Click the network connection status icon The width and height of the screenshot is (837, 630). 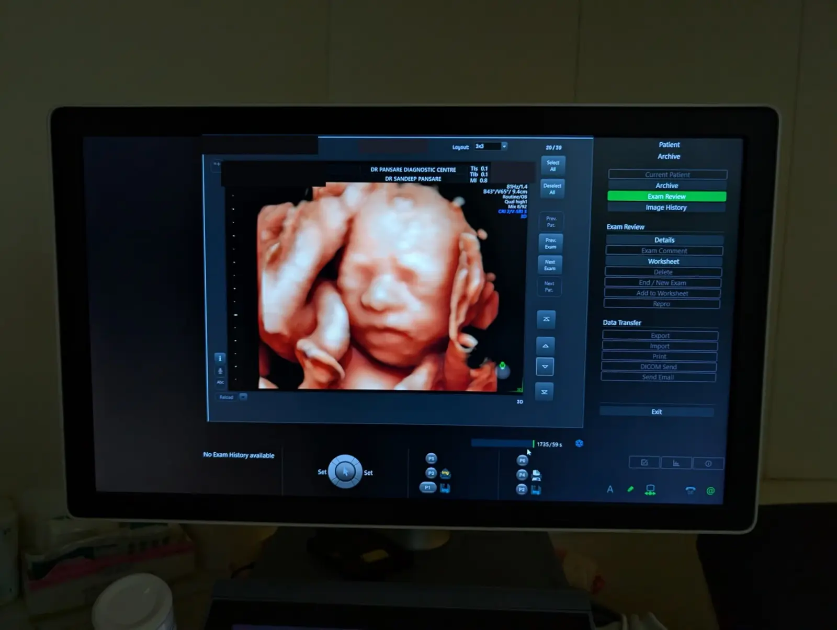650,490
